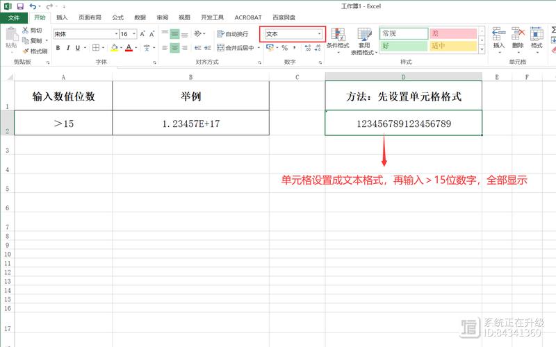The height and width of the screenshot is (347, 556).
Task: Toggle Bold formatting
Action: (x=58, y=48)
